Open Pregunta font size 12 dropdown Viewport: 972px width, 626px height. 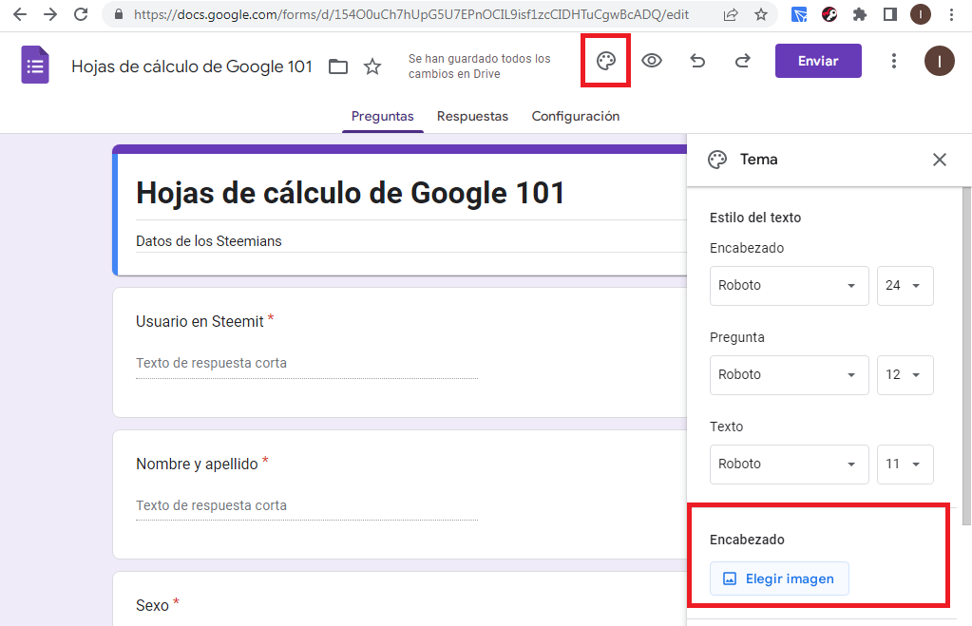(905, 374)
